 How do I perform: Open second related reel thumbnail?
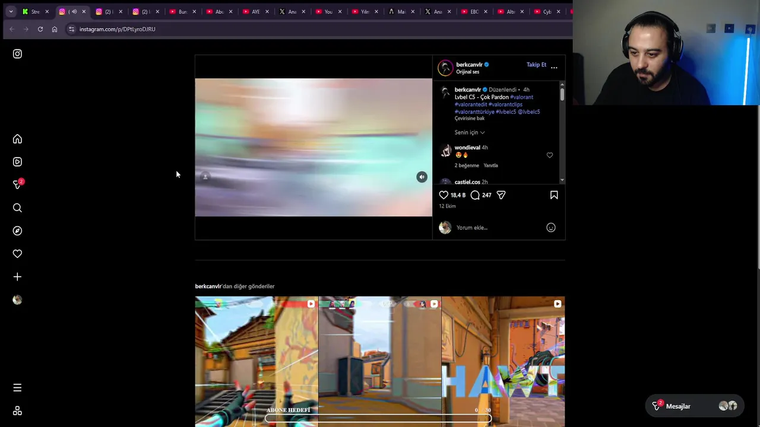pyautogui.click(x=380, y=362)
